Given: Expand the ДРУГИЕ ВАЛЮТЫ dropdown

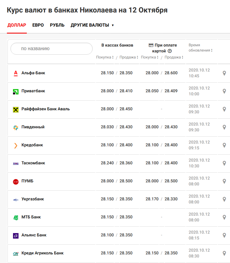Looking at the screenshot, I should (x=92, y=25).
